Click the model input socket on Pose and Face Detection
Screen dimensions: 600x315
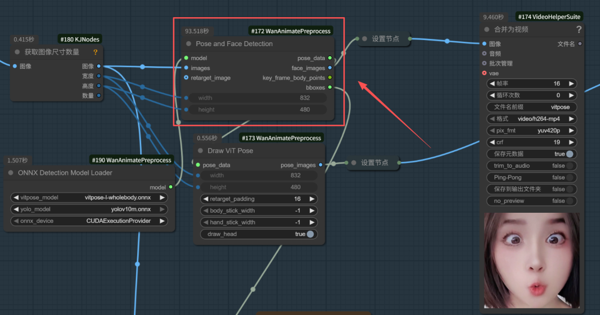(x=186, y=58)
